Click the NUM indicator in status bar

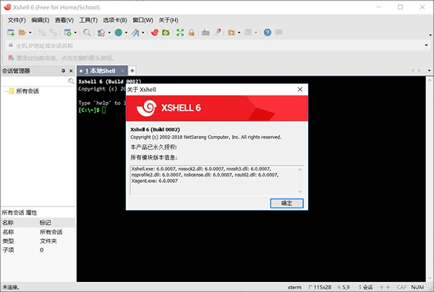[417, 287]
